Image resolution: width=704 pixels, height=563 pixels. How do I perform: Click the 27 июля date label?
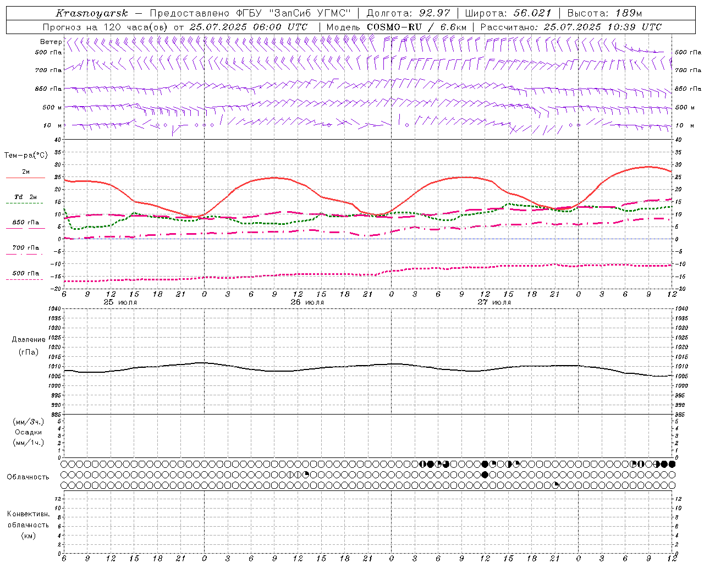click(x=494, y=302)
